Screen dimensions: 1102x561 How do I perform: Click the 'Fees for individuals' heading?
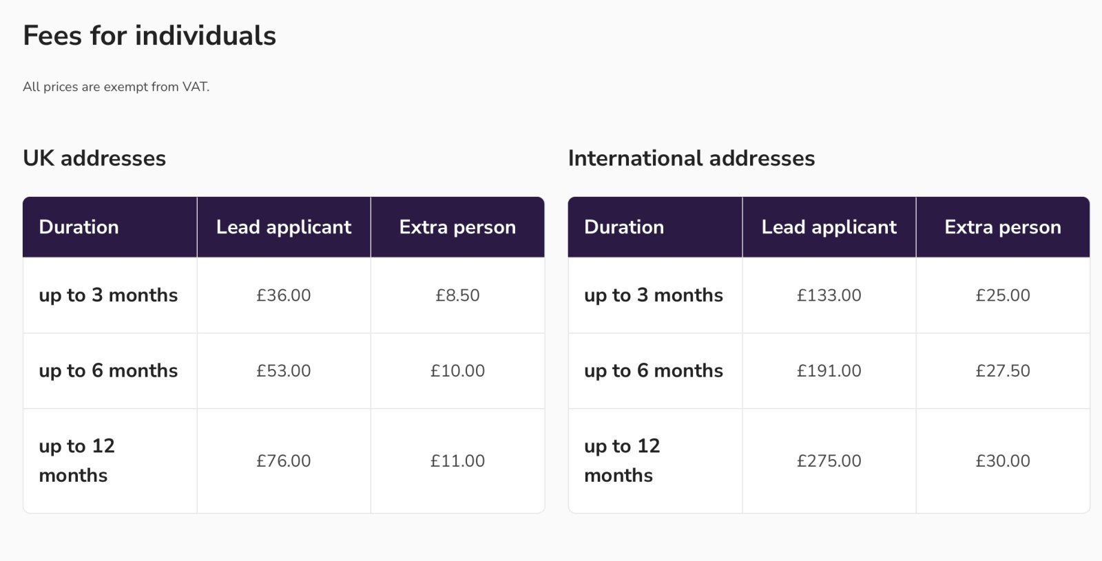pyautogui.click(x=149, y=36)
